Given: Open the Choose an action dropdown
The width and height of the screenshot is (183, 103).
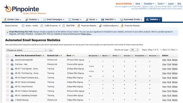Looking at the screenshot, I should [26, 50].
